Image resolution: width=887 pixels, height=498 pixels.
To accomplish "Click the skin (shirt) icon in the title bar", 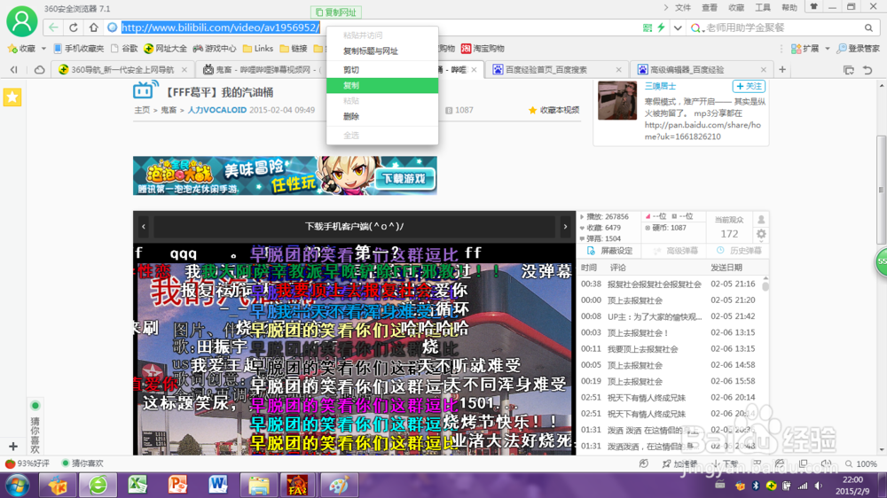I will click(814, 7).
